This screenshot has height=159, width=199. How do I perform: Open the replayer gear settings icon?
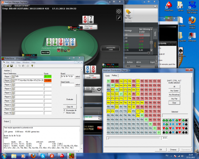click(119, 12)
